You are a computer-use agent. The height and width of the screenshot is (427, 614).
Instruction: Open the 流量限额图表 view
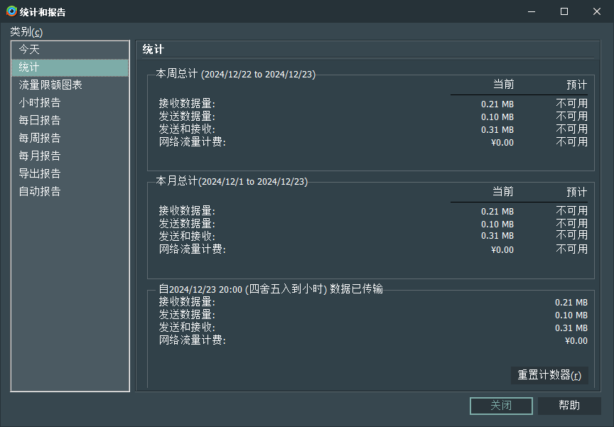pos(49,85)
